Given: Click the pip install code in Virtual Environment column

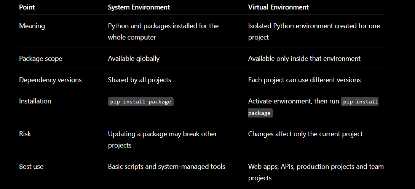Looking at the screenshot, I should pos(360,102).
